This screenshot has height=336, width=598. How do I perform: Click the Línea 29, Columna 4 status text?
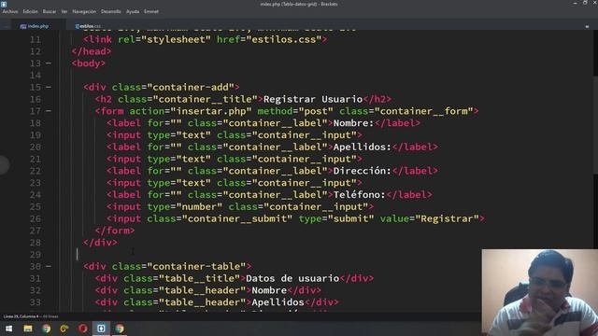pyautogui.click(x=21, y=316)
